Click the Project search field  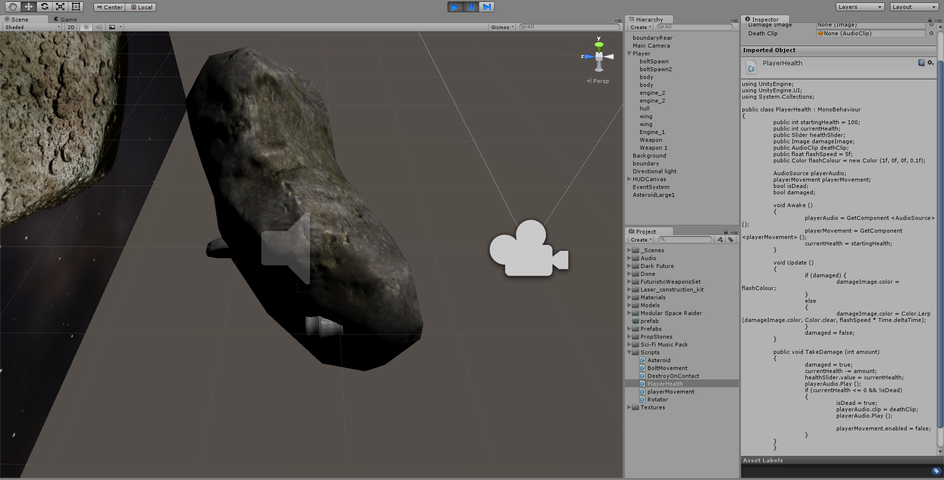685,240
